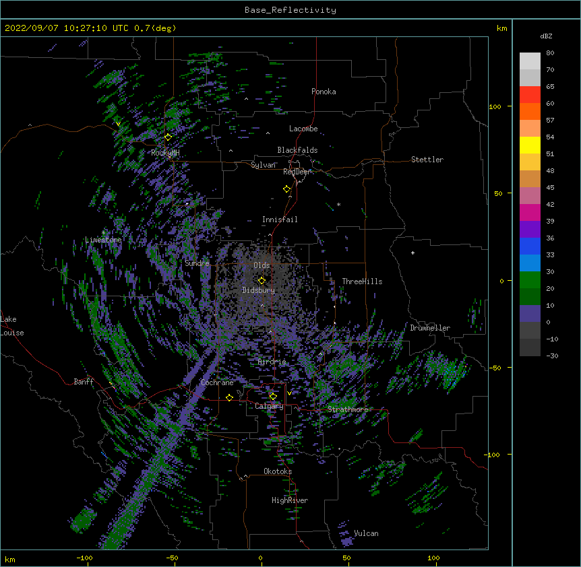This screenshot has width=581, height=567.
Task: Click the white asterisk marker east of Innisfail
Action: coord(338,205)
